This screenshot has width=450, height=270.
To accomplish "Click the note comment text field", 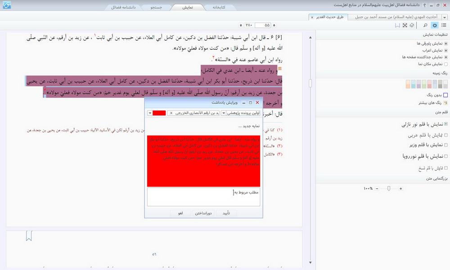I will [203, 197].
